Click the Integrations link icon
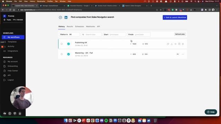 [x=4, y=51]
